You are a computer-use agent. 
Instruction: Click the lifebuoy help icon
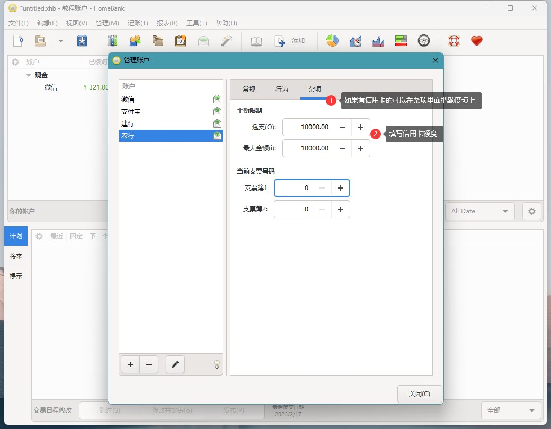coord(454,41)
